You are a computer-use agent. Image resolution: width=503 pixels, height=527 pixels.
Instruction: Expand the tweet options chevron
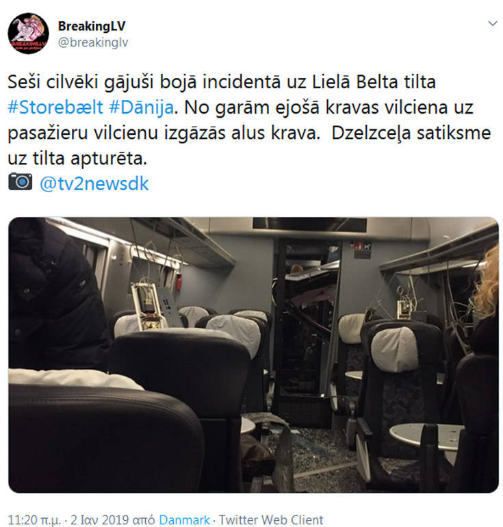pos(492,23)
